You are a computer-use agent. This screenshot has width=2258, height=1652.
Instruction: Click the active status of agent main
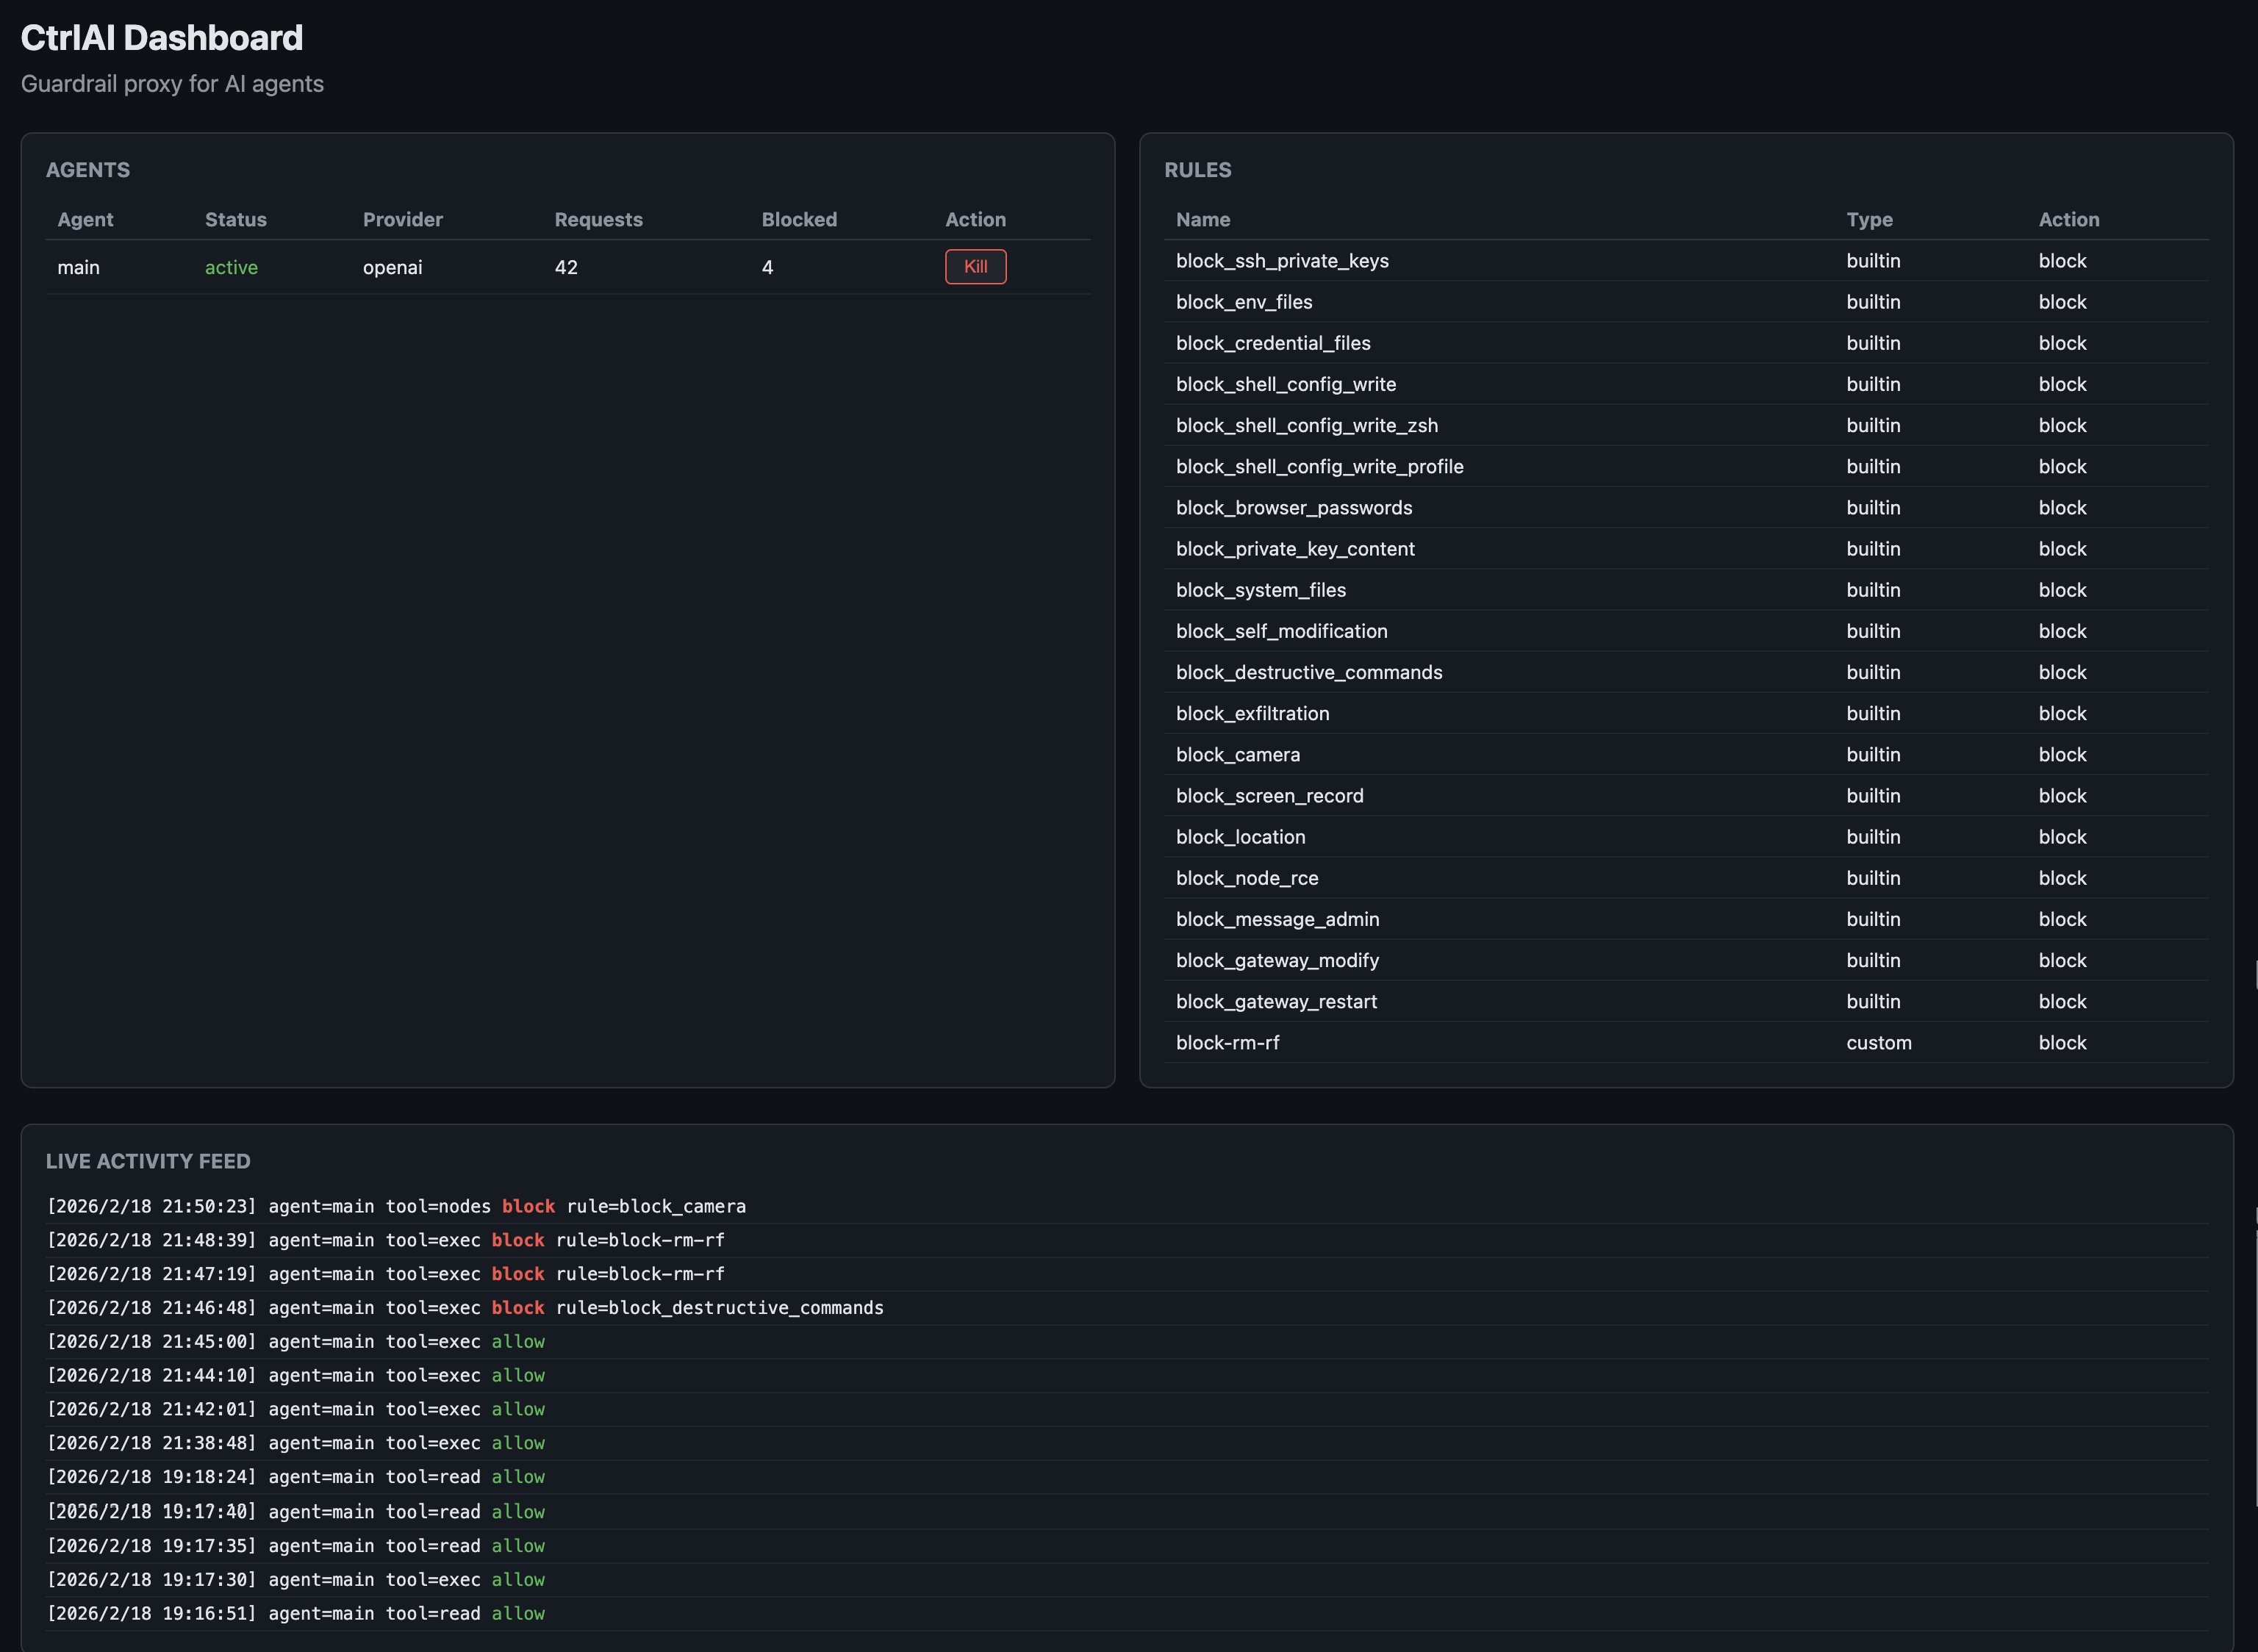(231, 267)
